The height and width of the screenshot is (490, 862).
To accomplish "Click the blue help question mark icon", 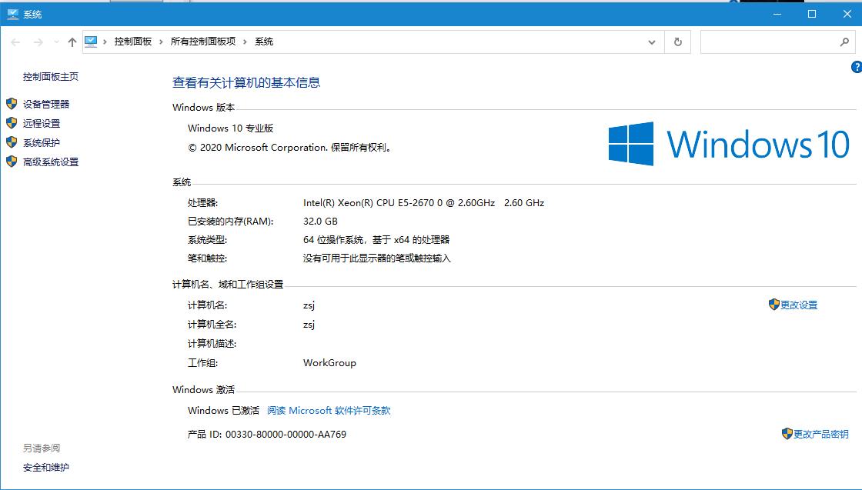I will pyautogui.click(x=857, y=68).
